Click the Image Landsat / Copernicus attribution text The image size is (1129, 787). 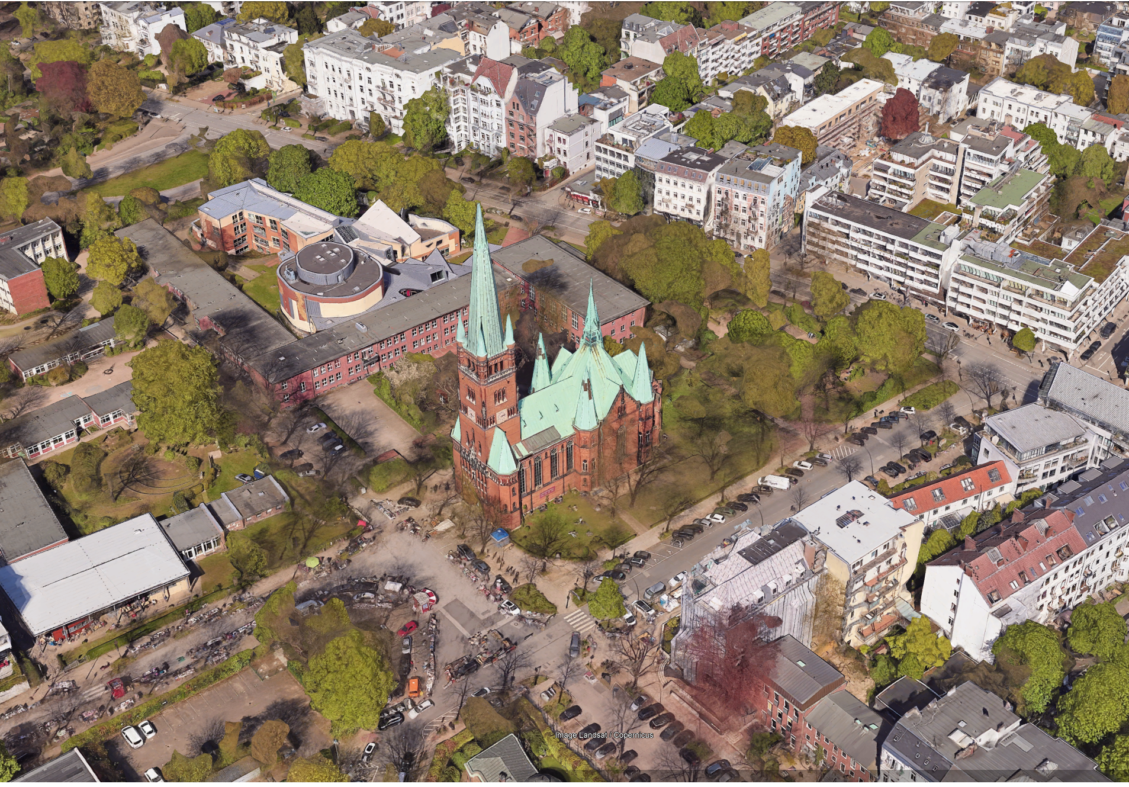point(604,735)
